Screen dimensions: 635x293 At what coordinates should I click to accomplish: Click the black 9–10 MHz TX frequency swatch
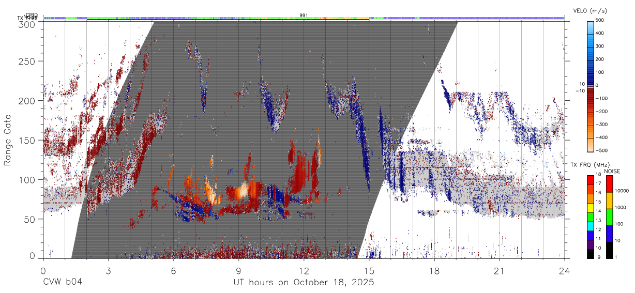pos(590,254)
